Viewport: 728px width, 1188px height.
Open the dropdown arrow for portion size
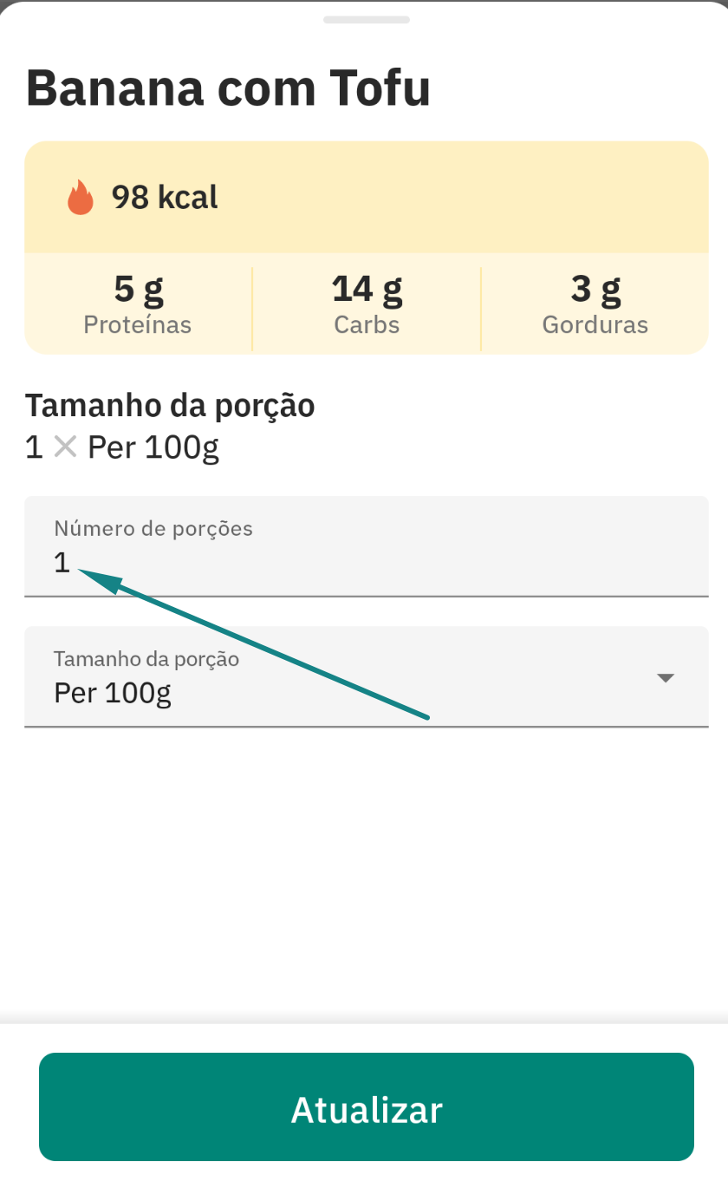[665, 678]
